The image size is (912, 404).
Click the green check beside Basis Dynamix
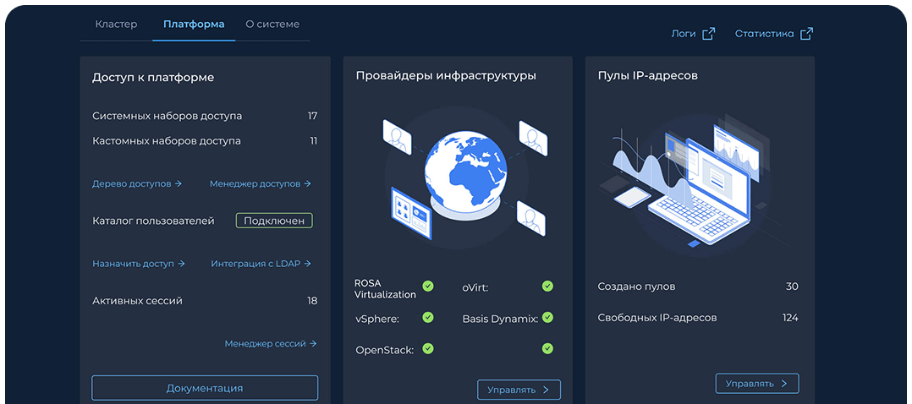point(547,318)
